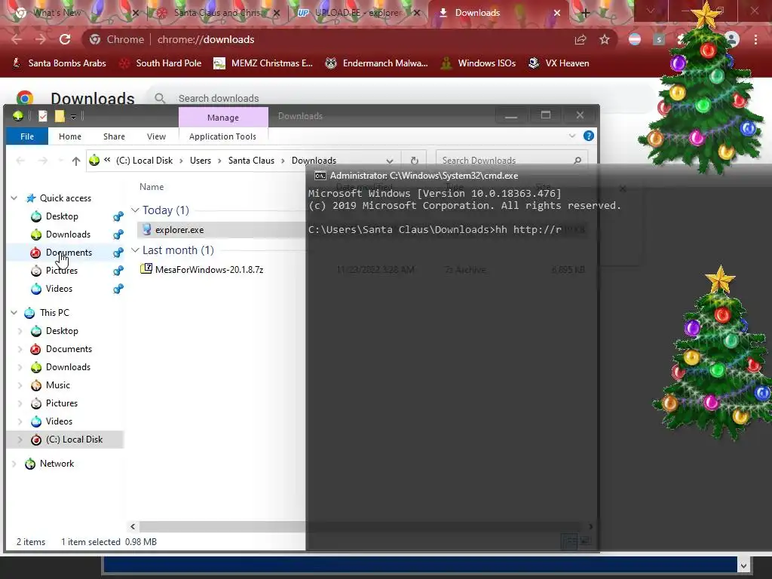Click the Chrome tab search dropdown arrow
The height and width of the screenshot is (579, 772).
pyautogui.click(x=651, y=11)
